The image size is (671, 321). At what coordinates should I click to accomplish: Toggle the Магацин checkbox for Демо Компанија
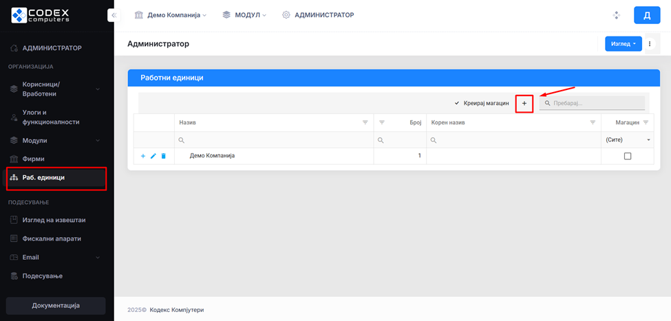click(627, 156)
